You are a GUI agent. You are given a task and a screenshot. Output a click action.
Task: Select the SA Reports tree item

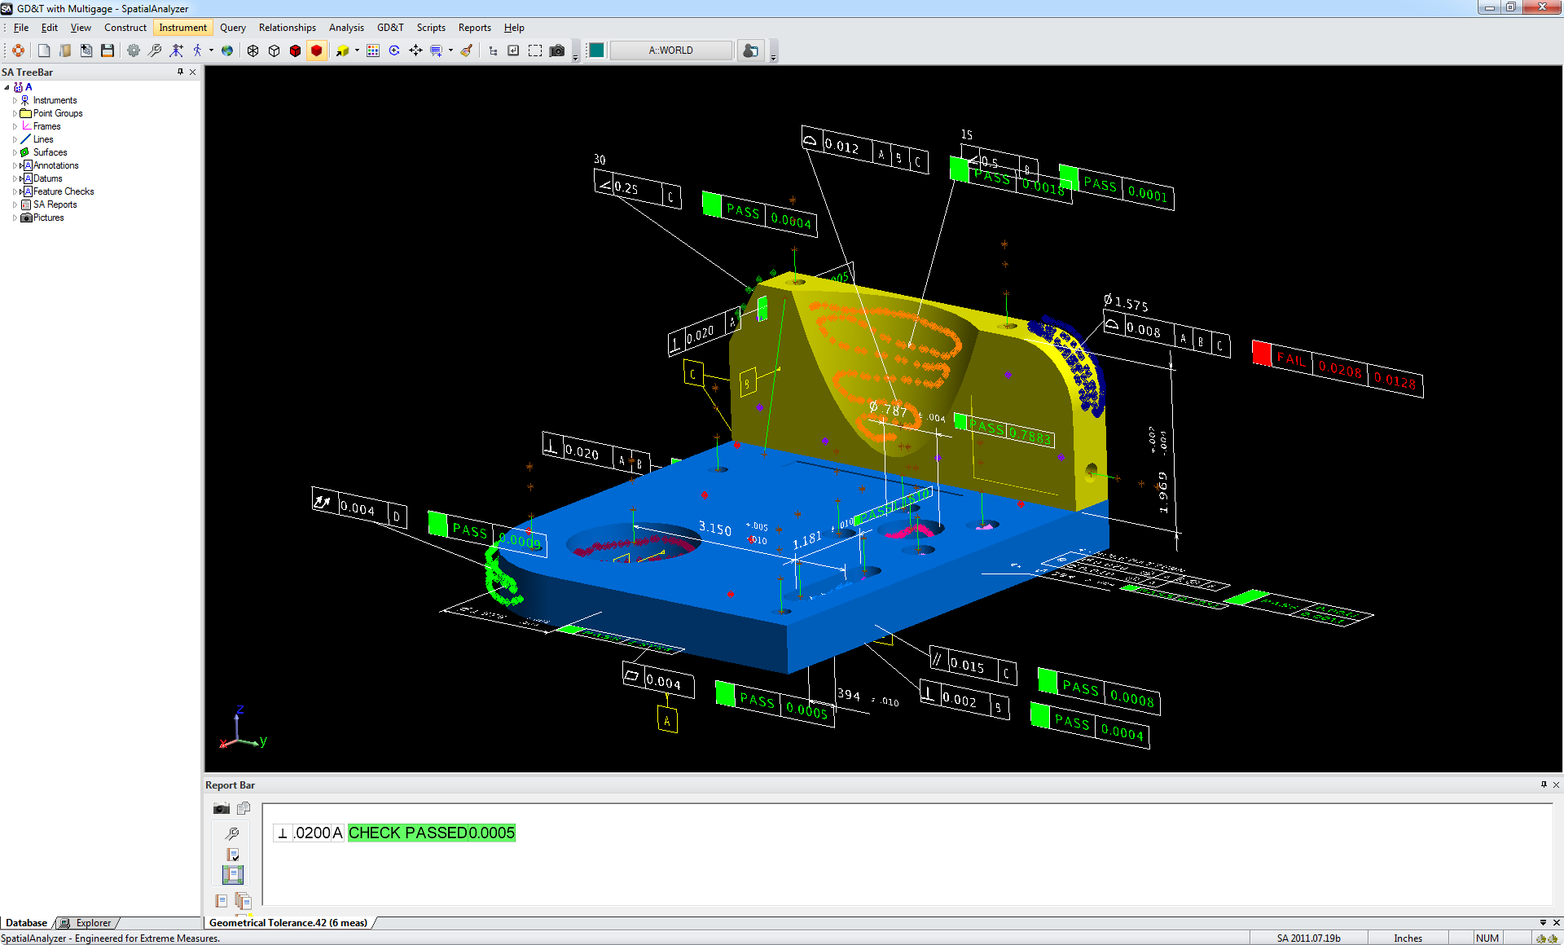[55, 204]
